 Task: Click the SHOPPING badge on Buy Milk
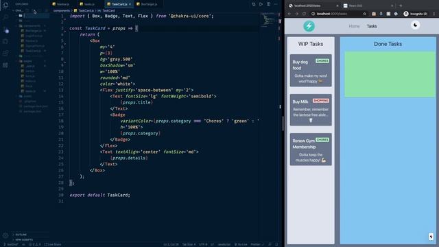coord(321,101)
